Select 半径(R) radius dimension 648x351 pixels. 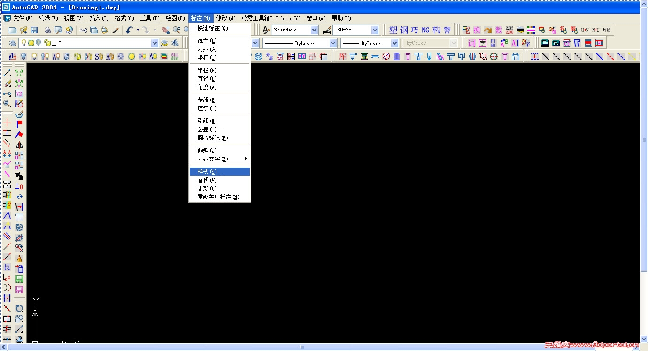pyautogui.click(x=220, y=70)
